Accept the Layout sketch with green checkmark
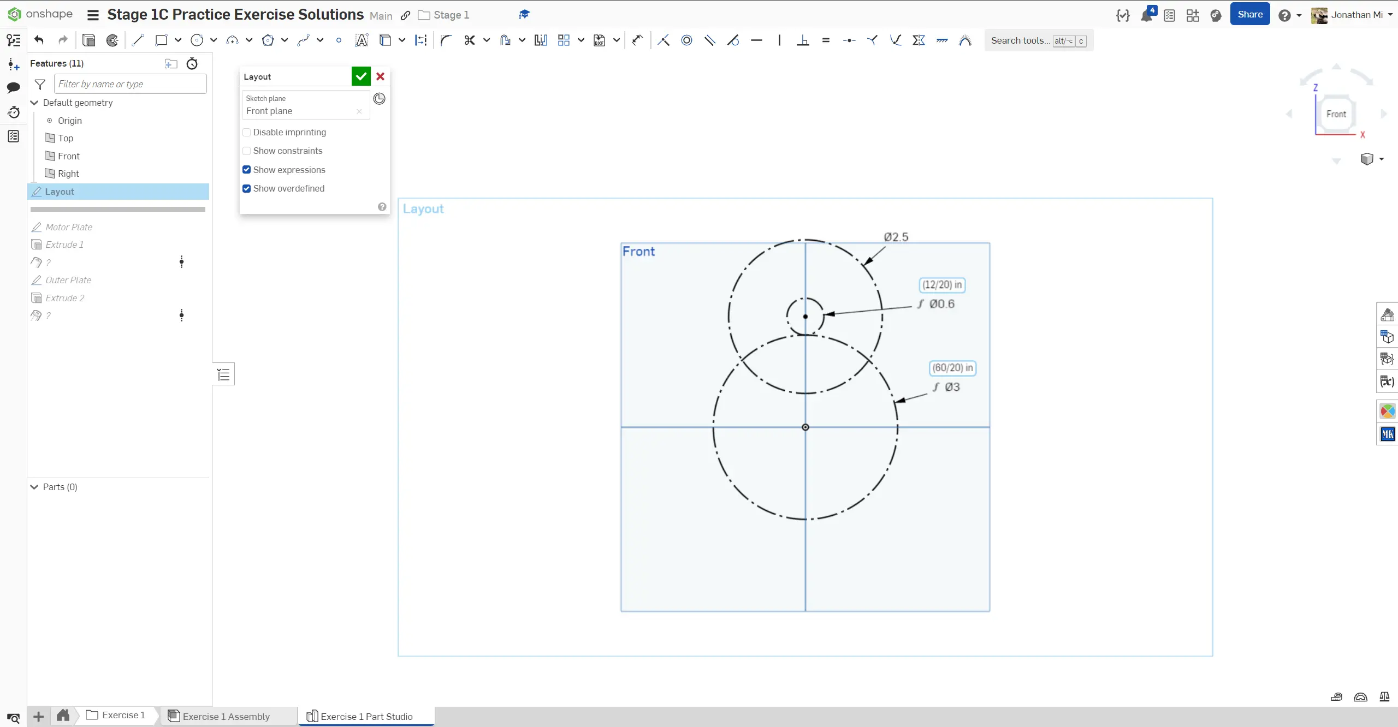This screenshot has width=1398, height=727. point(361,76)
